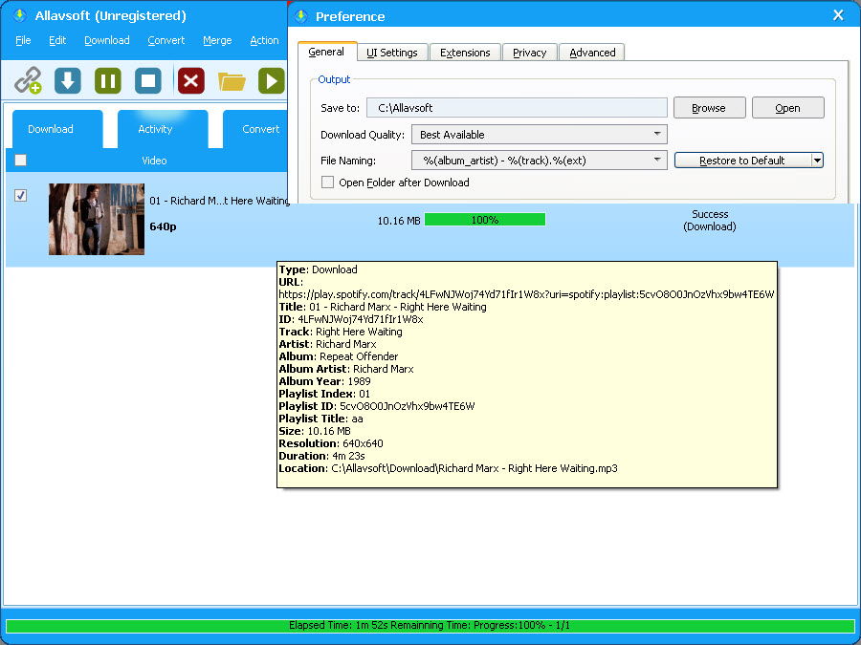Switch to the Convert tab
Viewport: 861px width, 645px height.
tap(255, 129)
